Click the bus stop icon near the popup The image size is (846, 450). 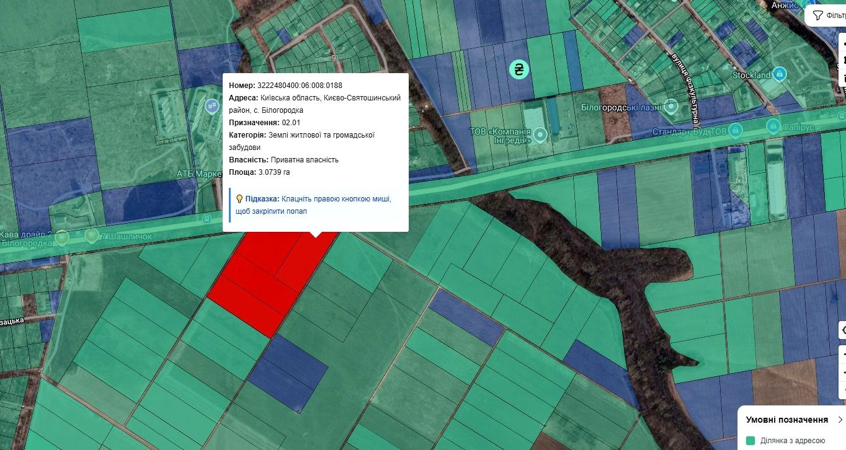[x=207, y=219]
